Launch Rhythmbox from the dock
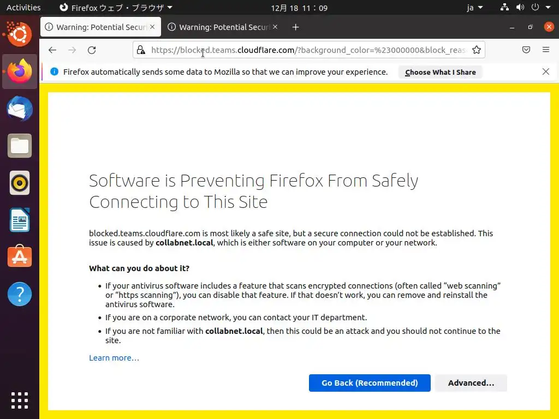This screenshot has height=419, width=559. pyautogui.click(x=20, y=183)
